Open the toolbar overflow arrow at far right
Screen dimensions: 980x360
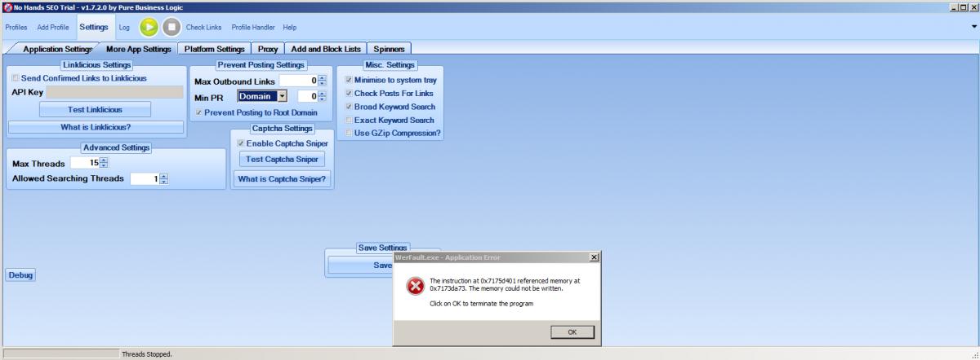pyautogui.click(x=973, y=26)
